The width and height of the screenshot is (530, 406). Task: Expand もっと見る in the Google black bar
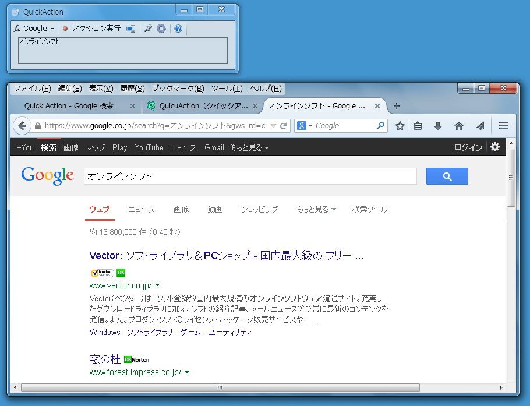click(249, 148)
